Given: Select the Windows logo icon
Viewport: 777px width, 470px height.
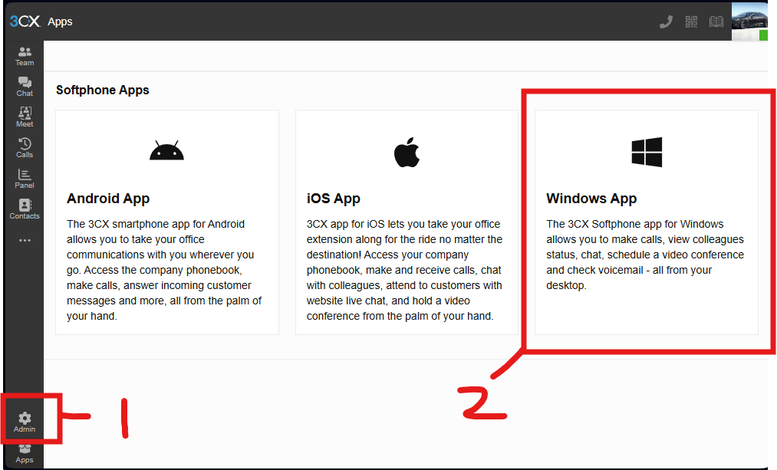Looking at the screenshot, I should (647, 152).
